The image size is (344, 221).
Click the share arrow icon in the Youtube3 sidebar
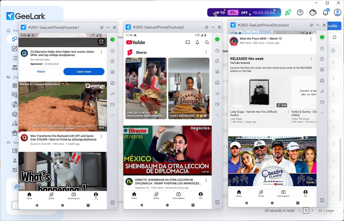coord(322,91)
